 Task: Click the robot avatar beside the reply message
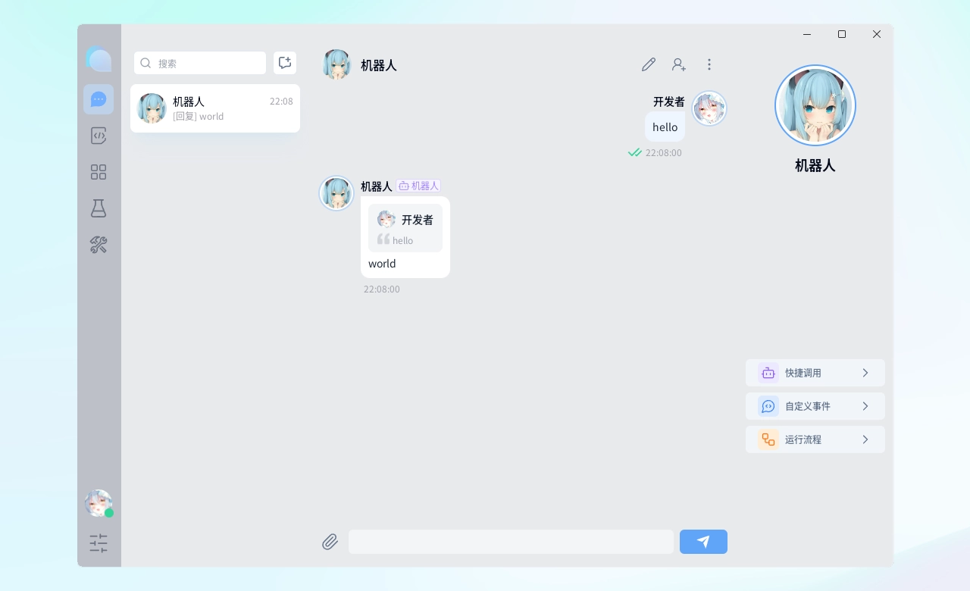click(x=336, y=193)
